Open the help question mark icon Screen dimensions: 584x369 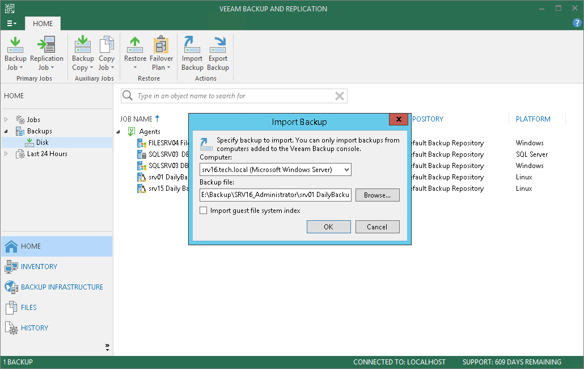[x=577, y=23]
